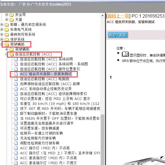Click the 自适应巡航控制 (ACC) 部件位置索引 text

[50, 69]
